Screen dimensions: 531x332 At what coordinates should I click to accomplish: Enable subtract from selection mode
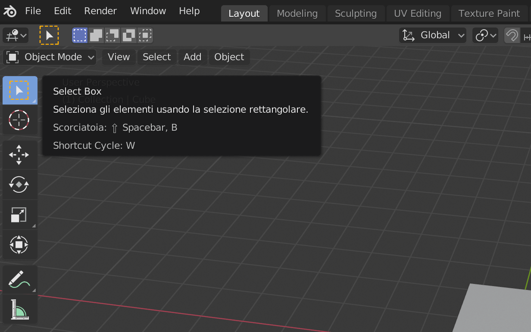tap(112, 35)
